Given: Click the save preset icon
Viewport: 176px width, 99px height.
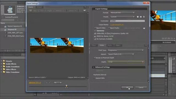Looking at the screenshot, I should point(137,17).
